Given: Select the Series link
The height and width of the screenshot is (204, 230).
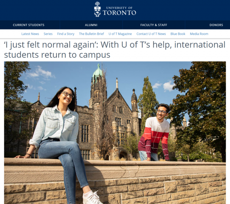Looking at the screenshot, I should pyautogui.click(x=48, y=34).
